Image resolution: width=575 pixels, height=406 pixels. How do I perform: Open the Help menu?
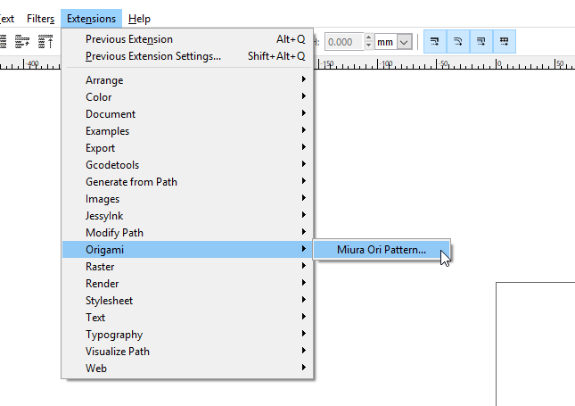139,19
